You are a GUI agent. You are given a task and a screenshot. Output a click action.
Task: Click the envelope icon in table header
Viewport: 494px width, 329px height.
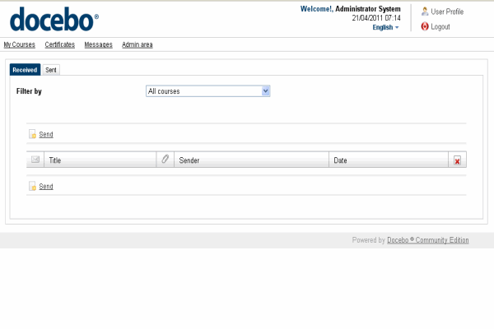pyautogui.click(x=35, y=160)
